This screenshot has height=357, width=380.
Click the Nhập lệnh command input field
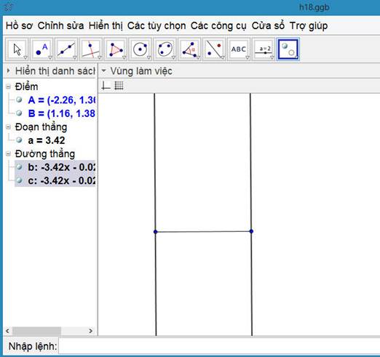(219, 346)
